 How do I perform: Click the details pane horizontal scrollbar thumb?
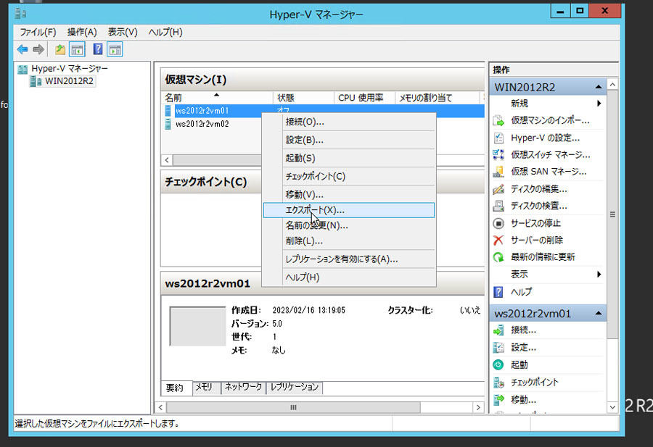(x=293, y=407)
